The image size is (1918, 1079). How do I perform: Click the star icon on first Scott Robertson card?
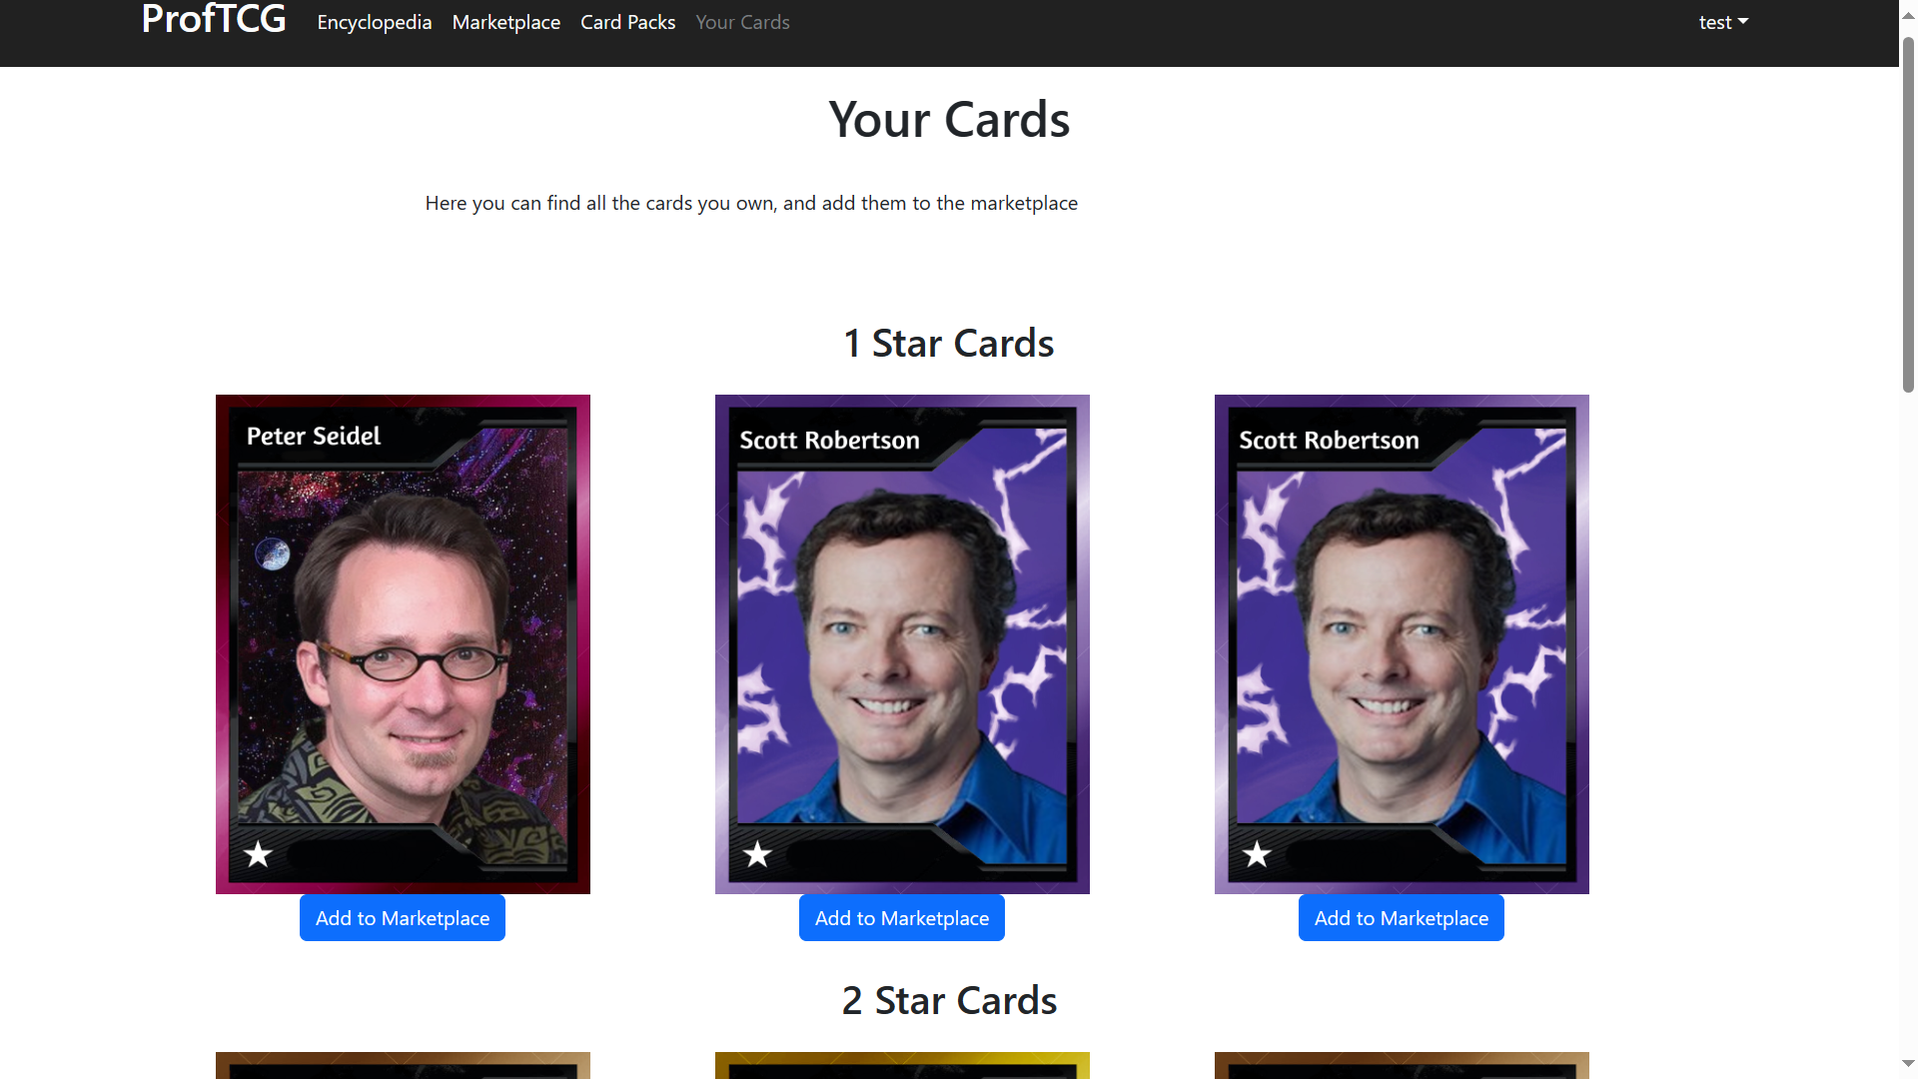click(x=757, y=854)
